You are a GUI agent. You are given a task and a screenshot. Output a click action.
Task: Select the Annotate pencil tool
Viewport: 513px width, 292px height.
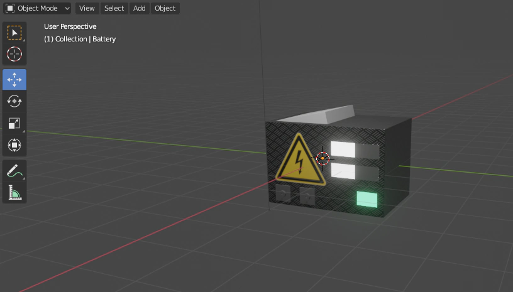click(14, 171)
